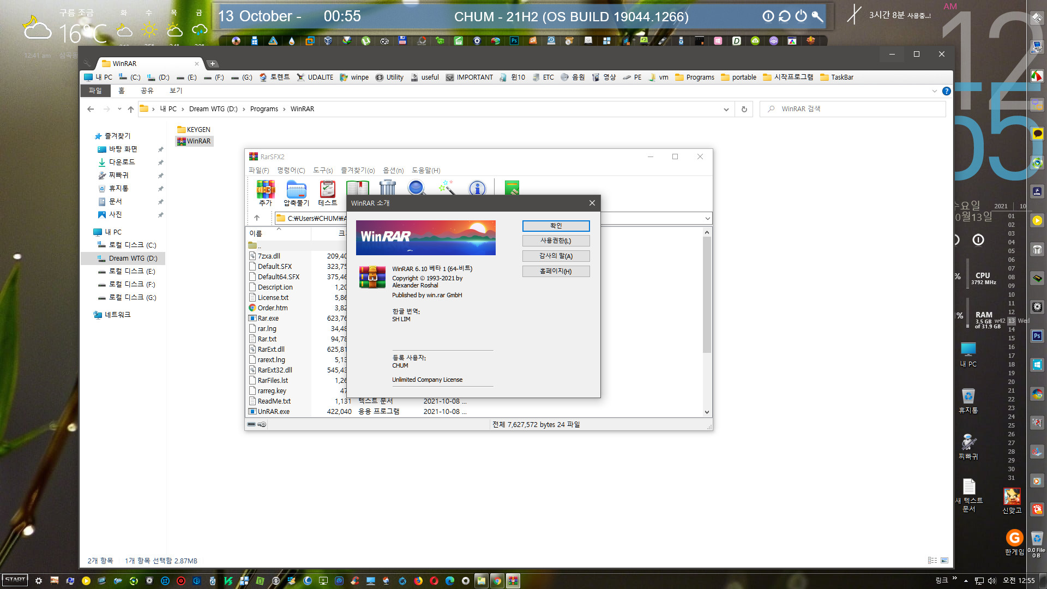Select the KEYGEN folder in Explorer
The image size is (1047, 589).
pyautogui.click(x=194, y=130)
